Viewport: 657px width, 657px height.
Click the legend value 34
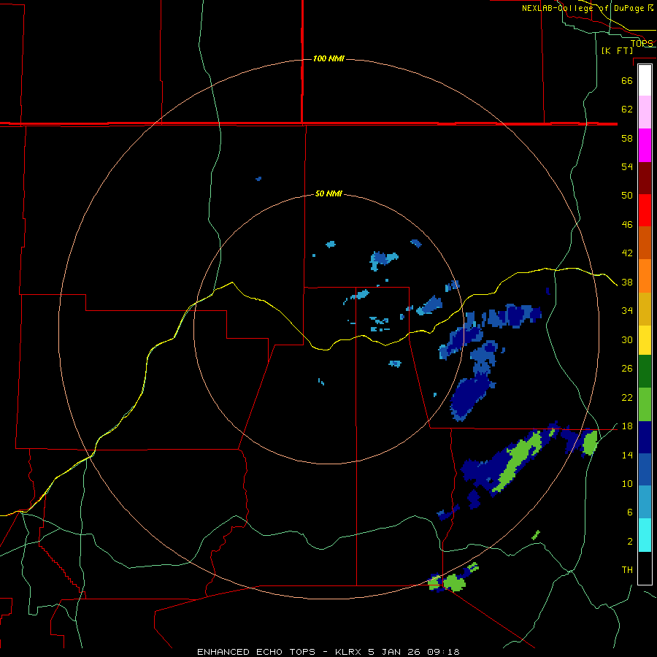coord(627,311)
